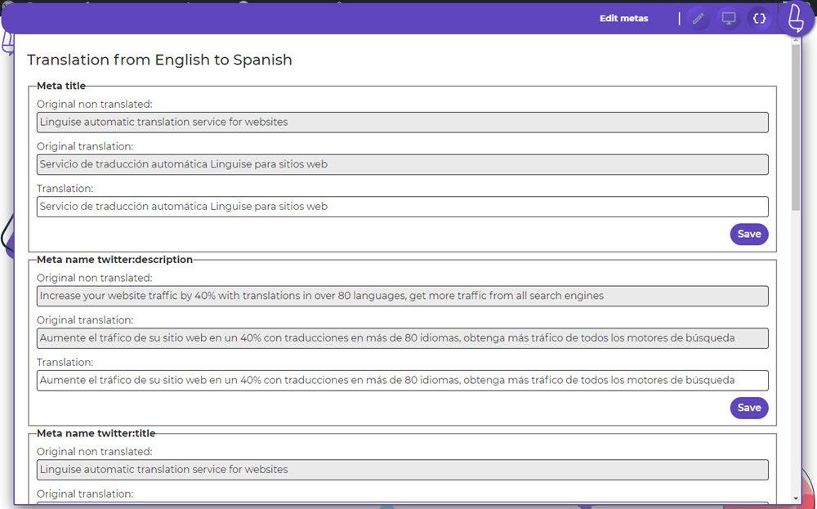
Task: Click the Original translation field of Meta title
Action: pyautogui.click(x=402, y=164)
